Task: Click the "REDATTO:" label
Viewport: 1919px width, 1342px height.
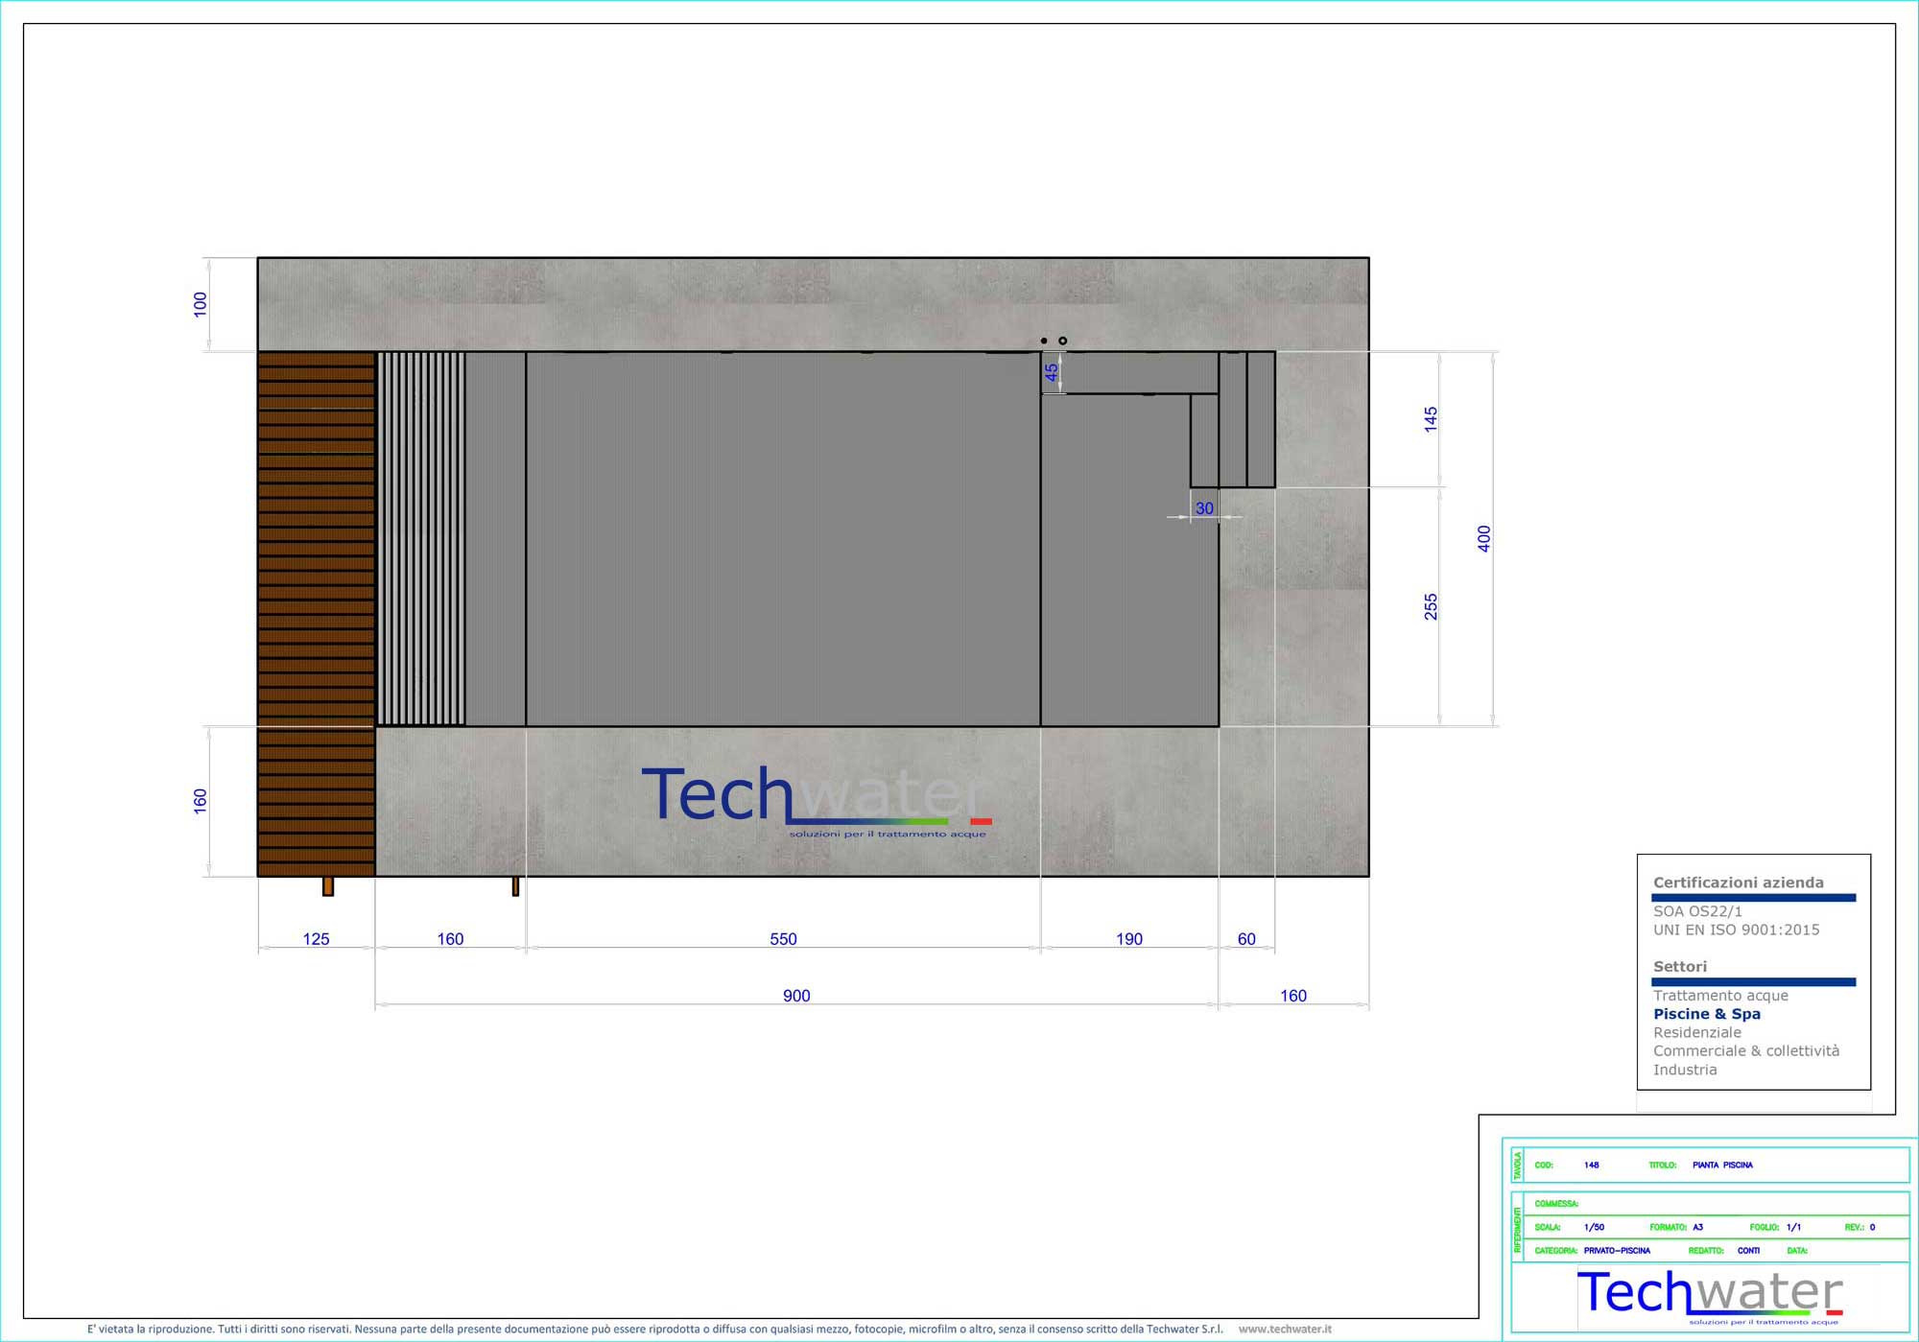Action: [x=1706, y=1251]
